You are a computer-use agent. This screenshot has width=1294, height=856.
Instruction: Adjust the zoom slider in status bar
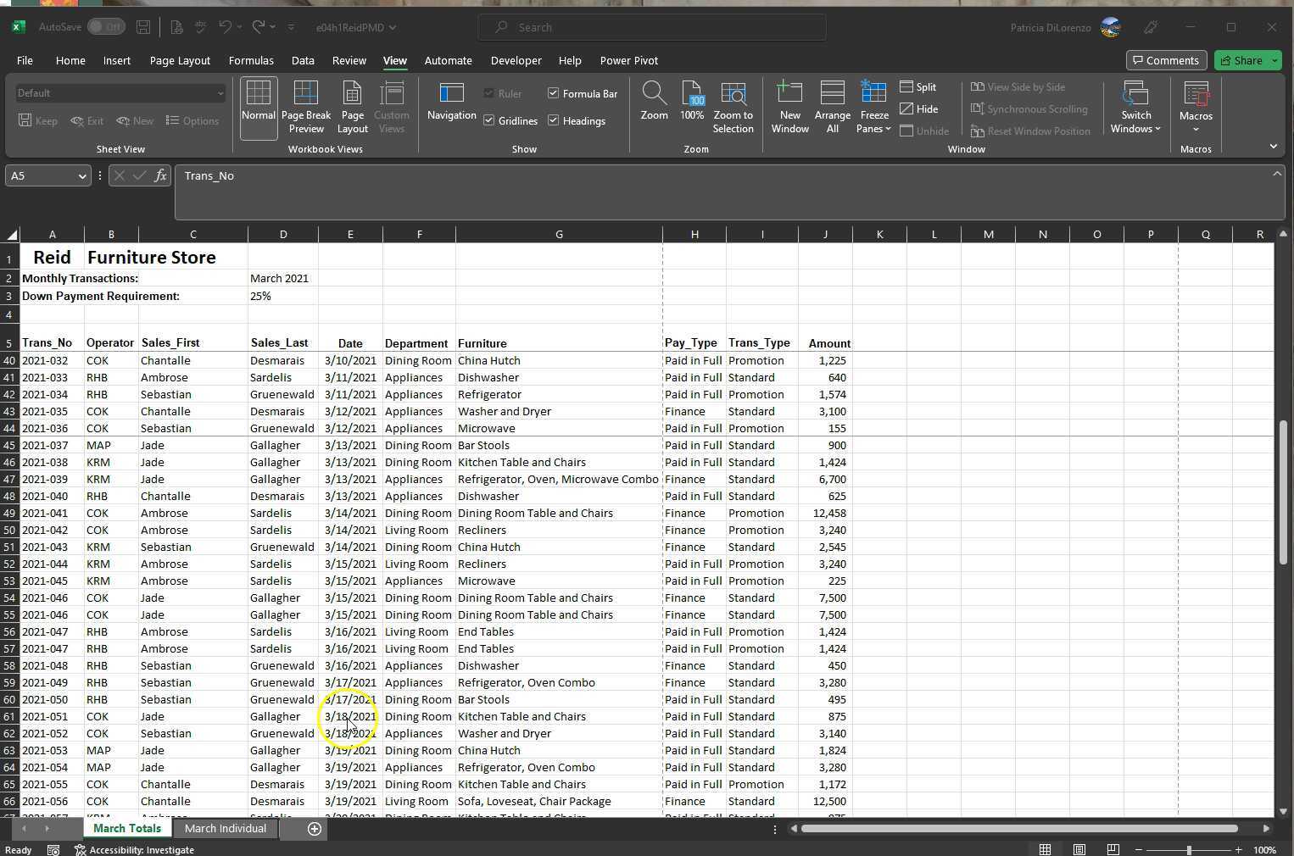coord(1188,850)
